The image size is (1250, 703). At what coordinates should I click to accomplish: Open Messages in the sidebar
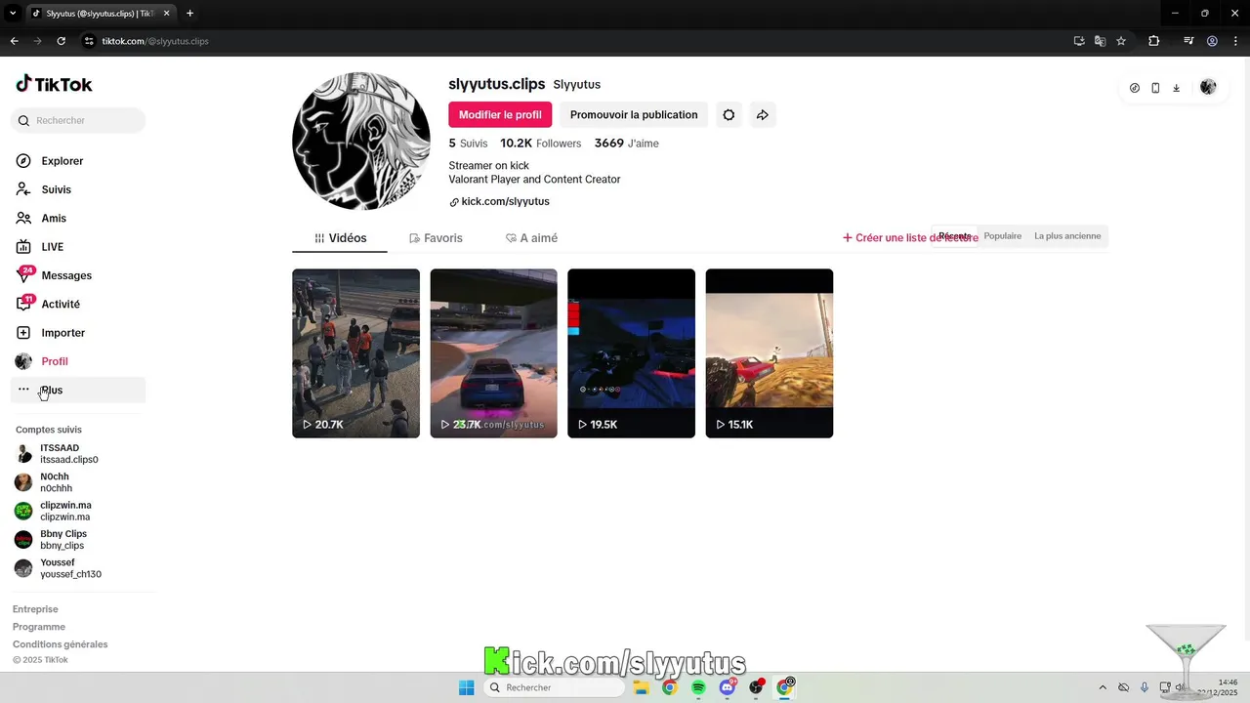pos(66,275)
